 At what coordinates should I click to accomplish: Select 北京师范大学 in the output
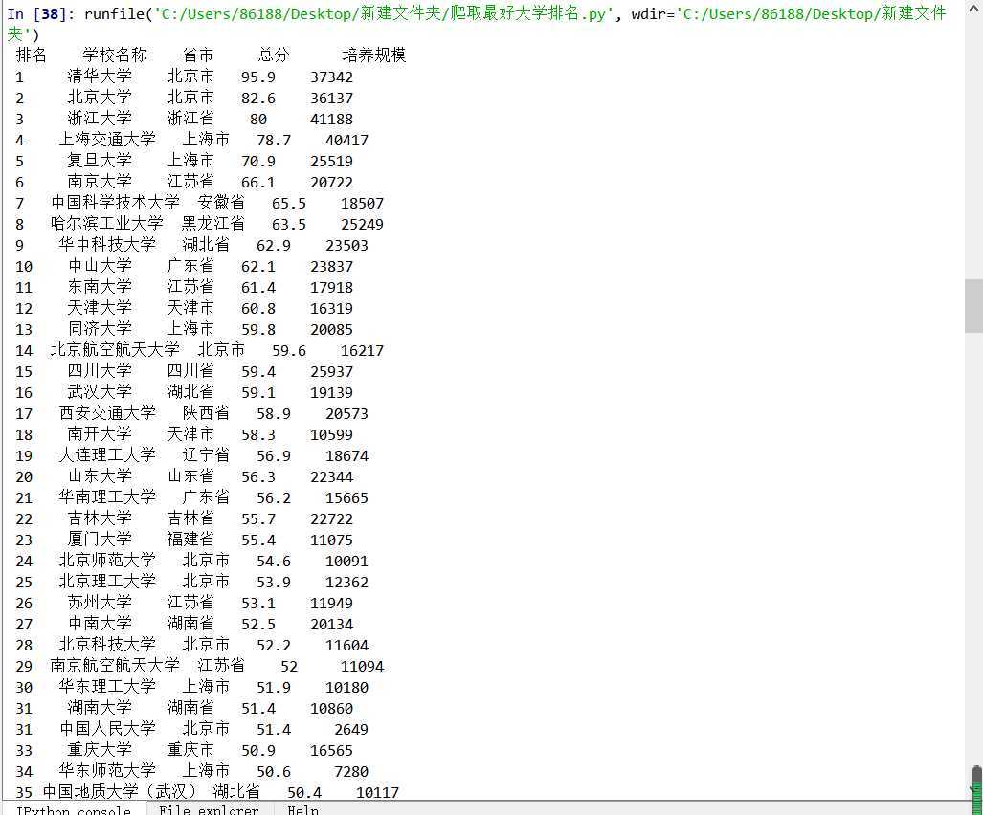click(107, 560)
